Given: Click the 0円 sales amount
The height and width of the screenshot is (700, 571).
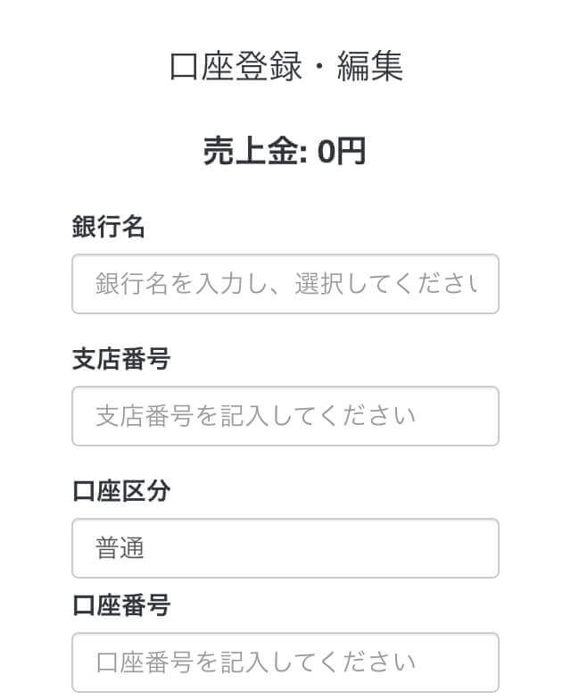Looking at the screenshot, I should 342,151.
